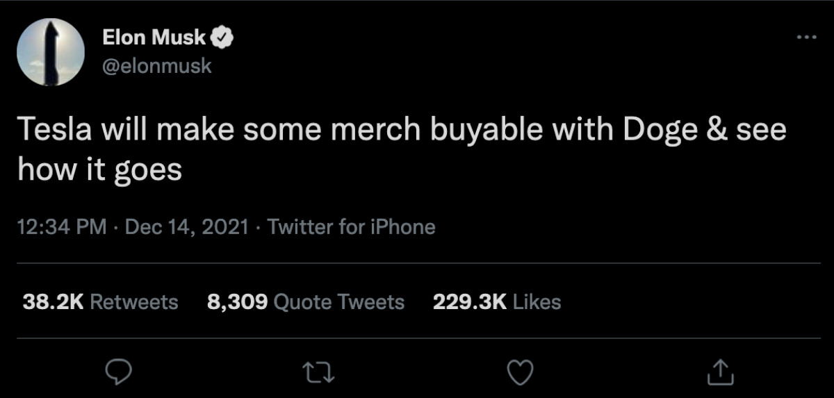This screenshot has height=398, width=834.
Task: Open the three-dot more options menu
Action: [807, 37]
